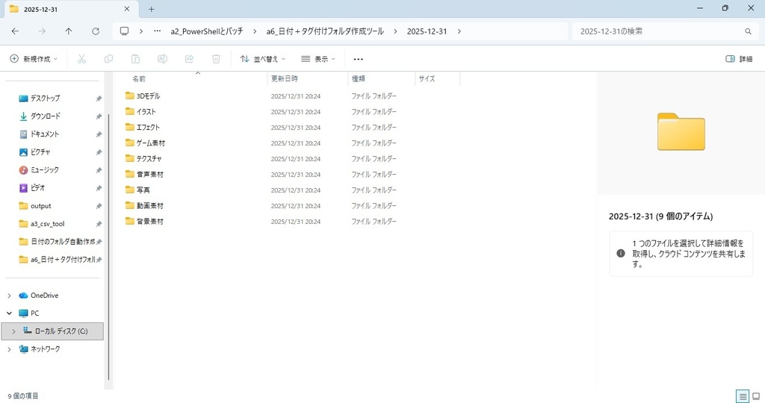Open the 並べ替え sort dropdown

click(262, 59)
